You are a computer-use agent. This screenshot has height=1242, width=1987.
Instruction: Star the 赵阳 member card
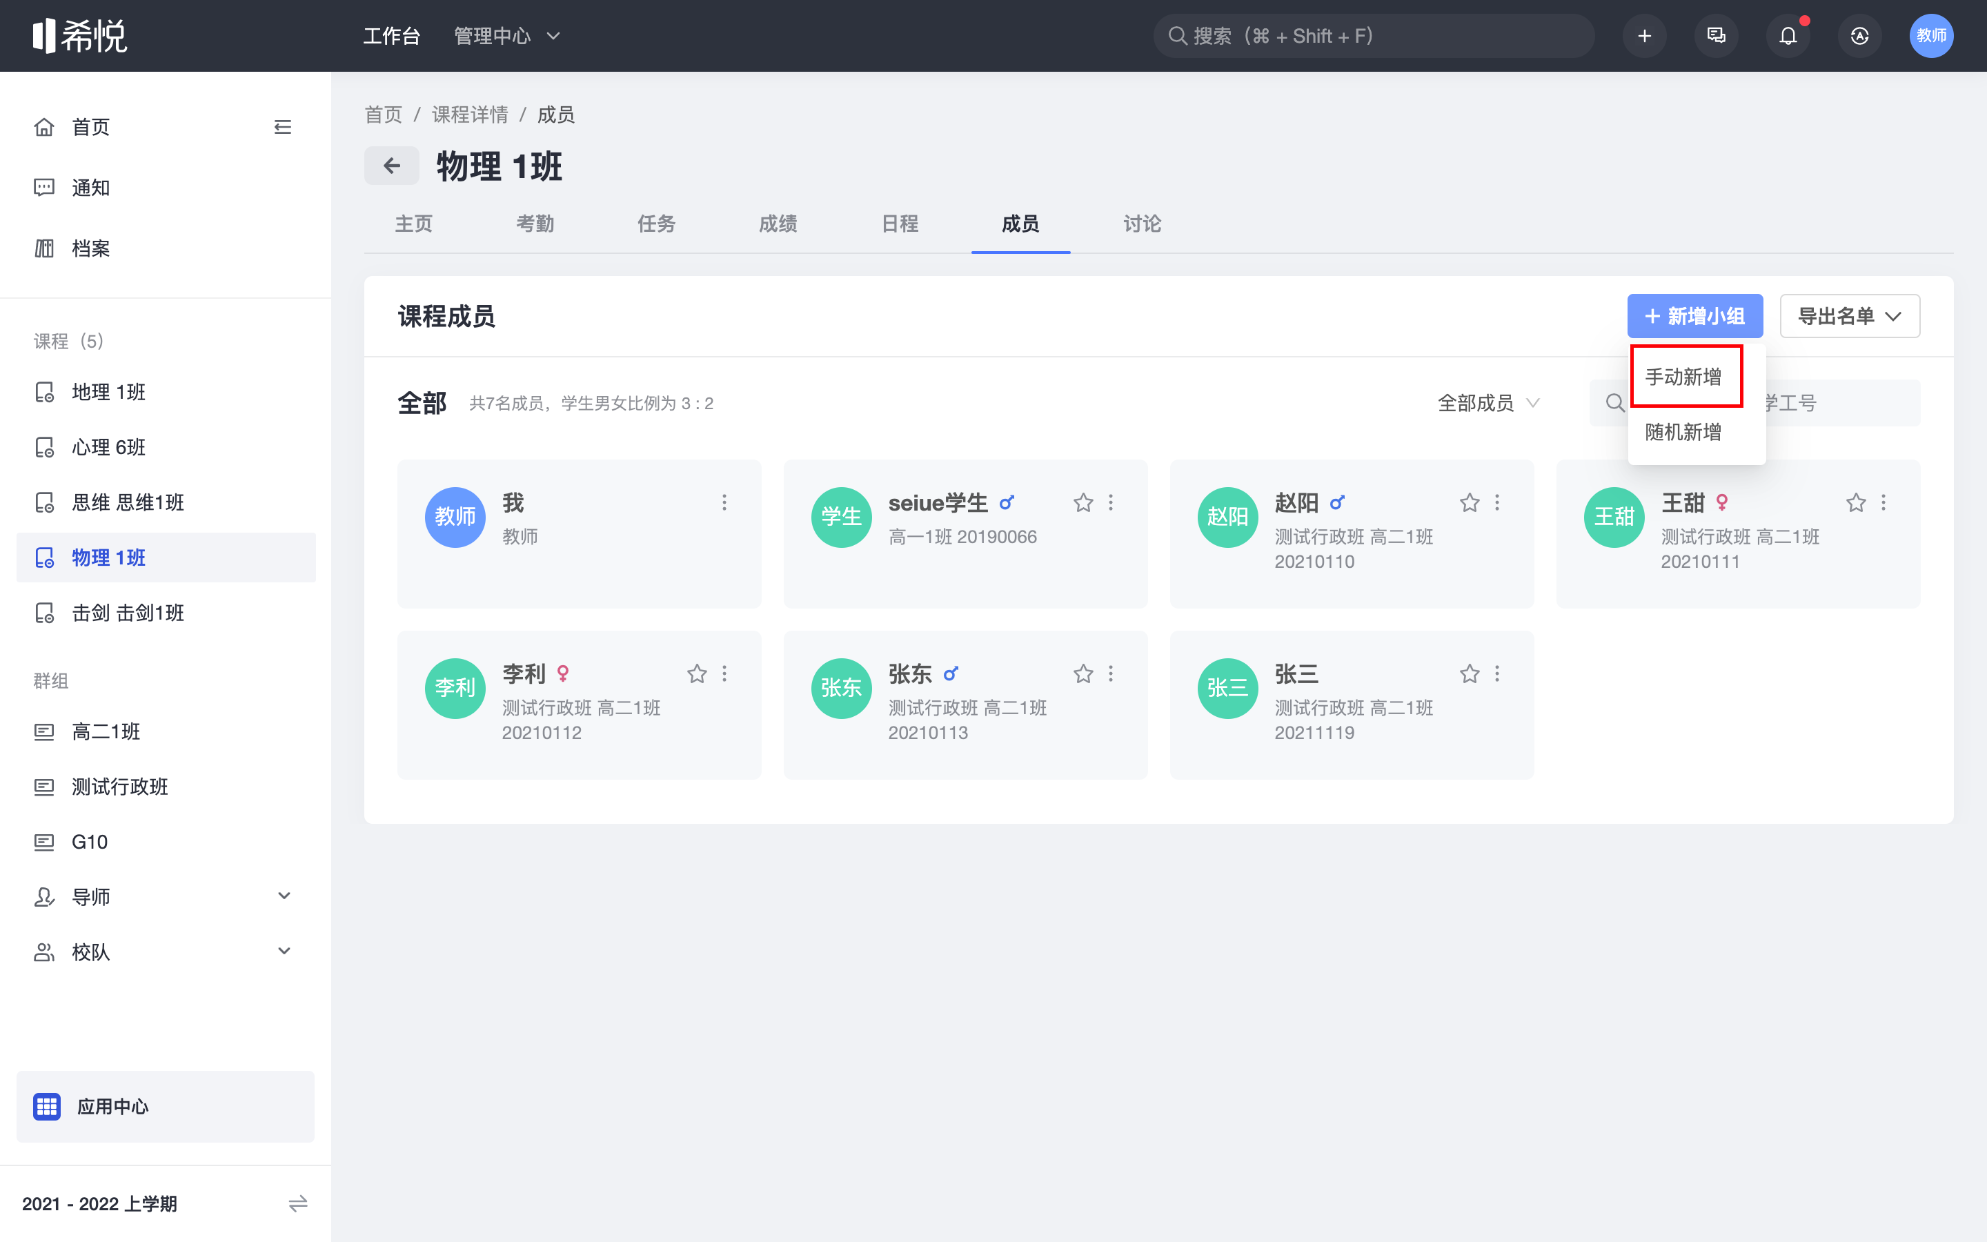[x=1470, y=503]
